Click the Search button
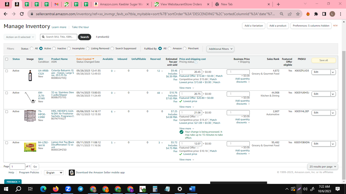Image resolution: width=346 pixels, height=194 pixels. coord(85,37)
